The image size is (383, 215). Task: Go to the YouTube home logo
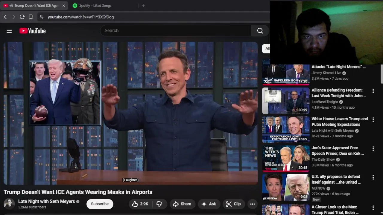coord(32,31)
